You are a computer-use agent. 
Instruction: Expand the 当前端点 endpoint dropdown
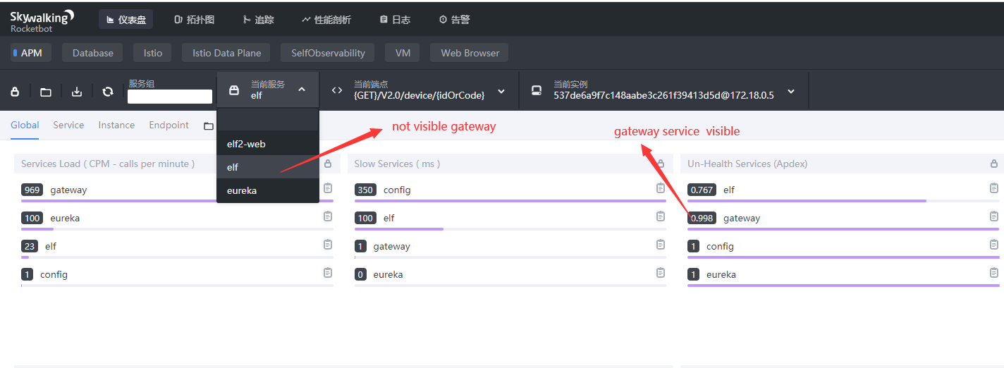click(x=501, y=91)
